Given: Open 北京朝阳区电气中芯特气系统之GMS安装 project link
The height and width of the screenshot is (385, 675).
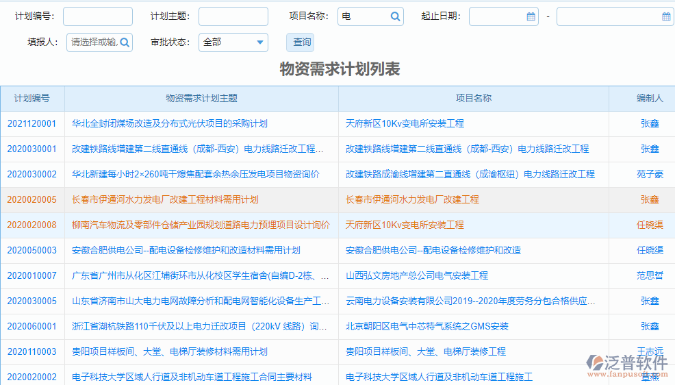Looking at the screenshot, I should 426,327.
